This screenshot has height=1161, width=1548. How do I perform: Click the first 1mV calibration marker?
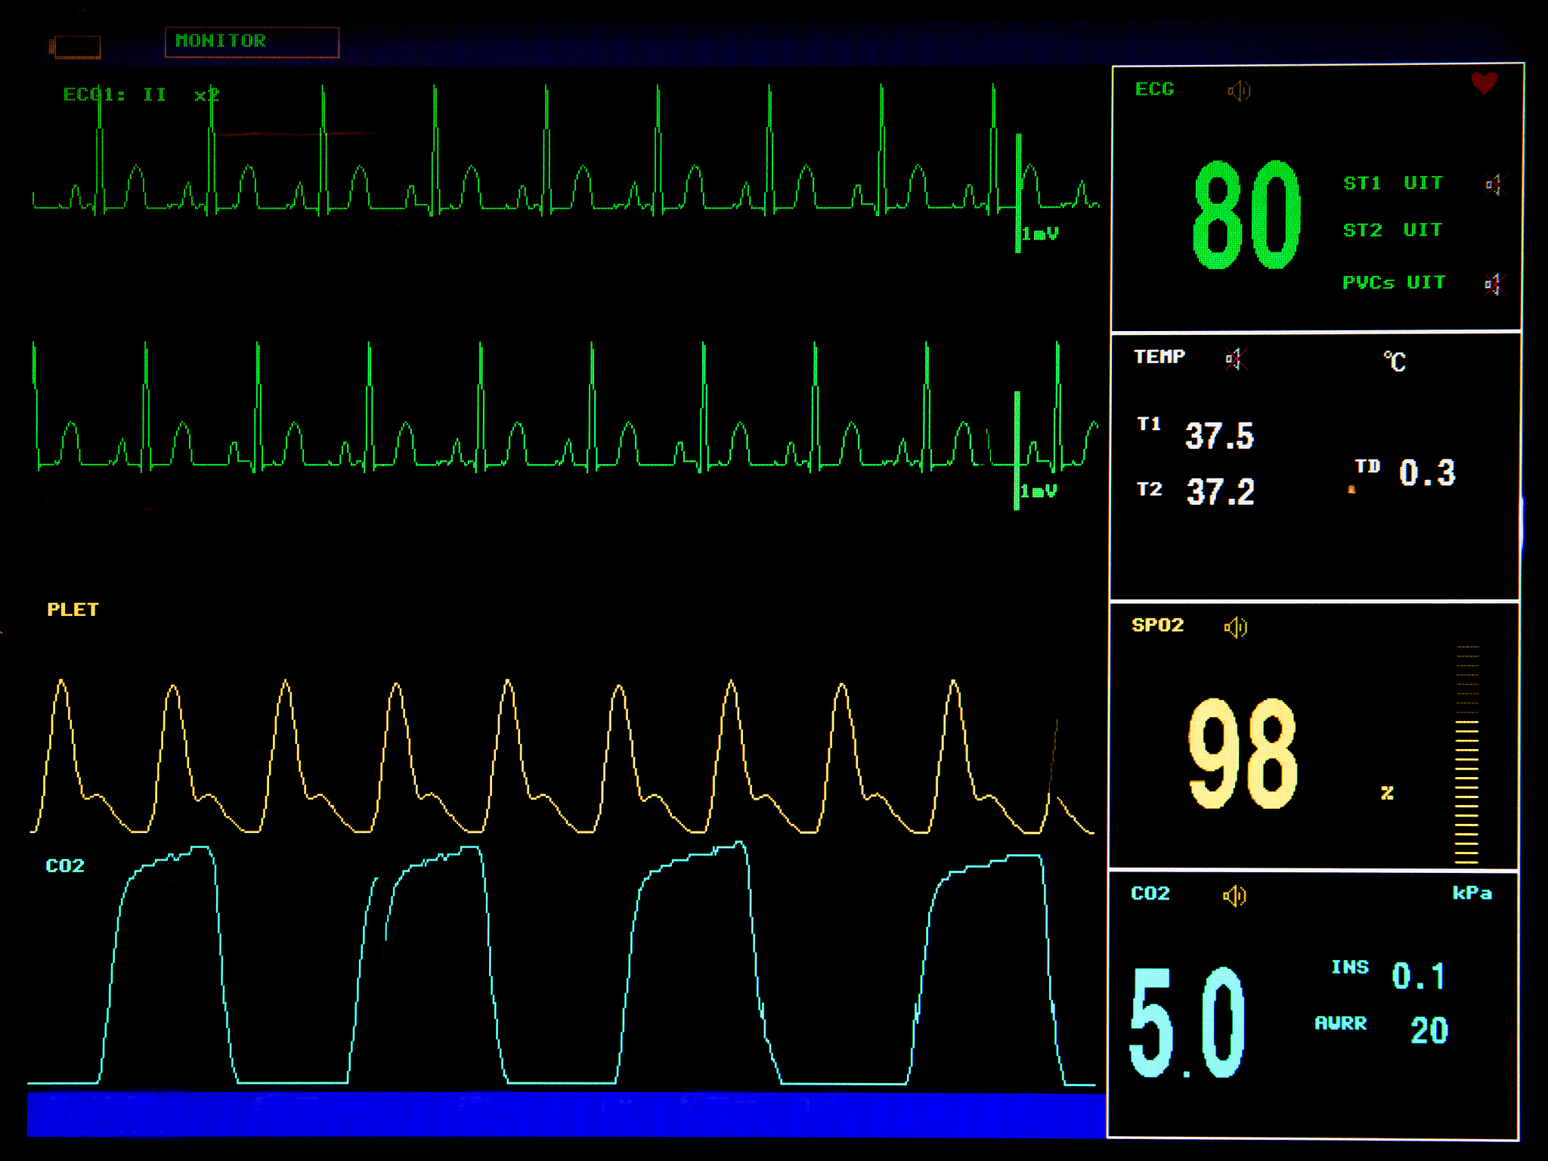(x=1039, y=234)
